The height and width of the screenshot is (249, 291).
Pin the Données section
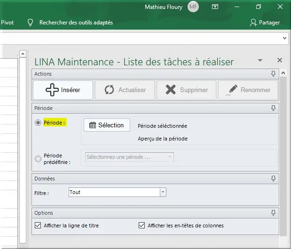[x=274, y=179]
